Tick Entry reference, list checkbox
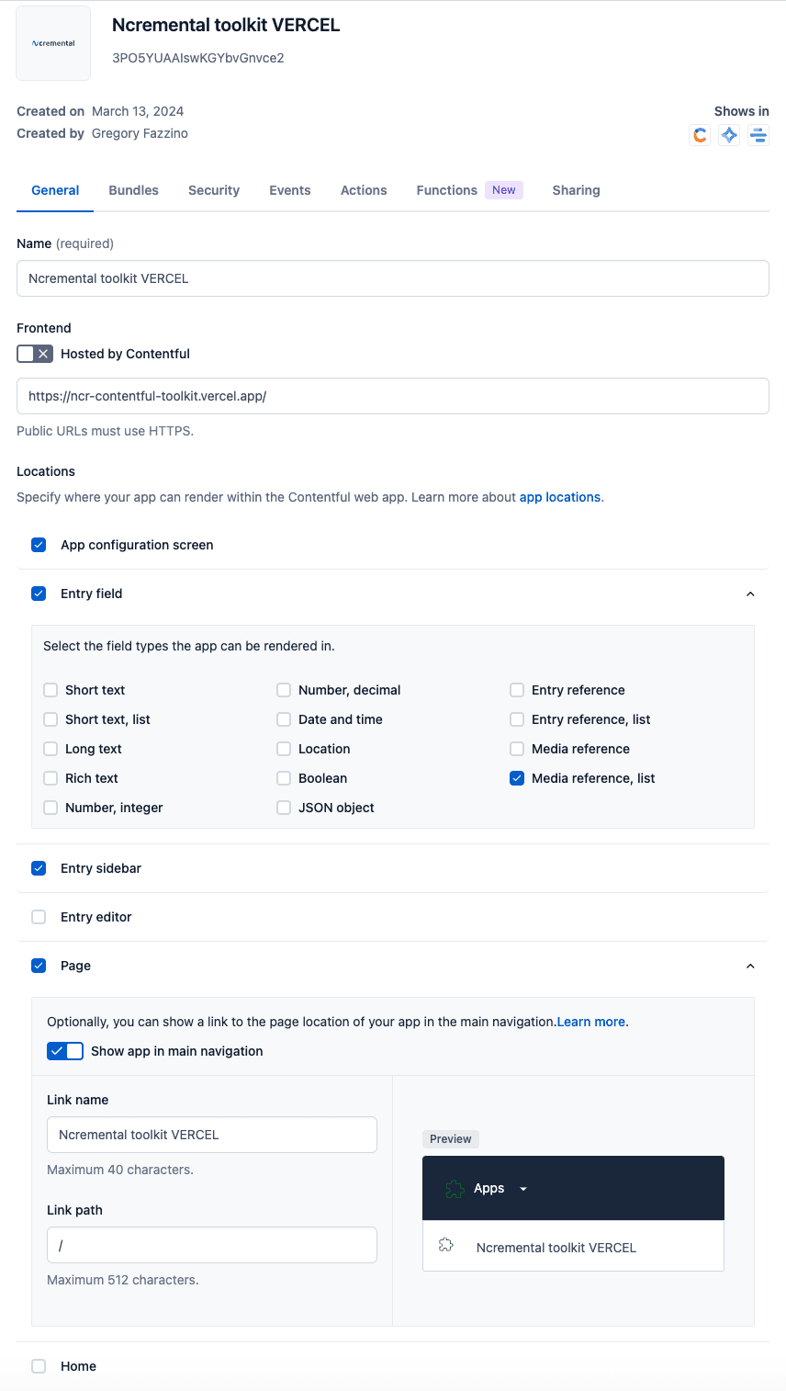The image size is (786, 1391). [x=517, y=719]
